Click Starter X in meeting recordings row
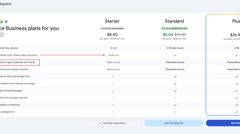Viewport: 240px width, 134px height. pos(113,84)
